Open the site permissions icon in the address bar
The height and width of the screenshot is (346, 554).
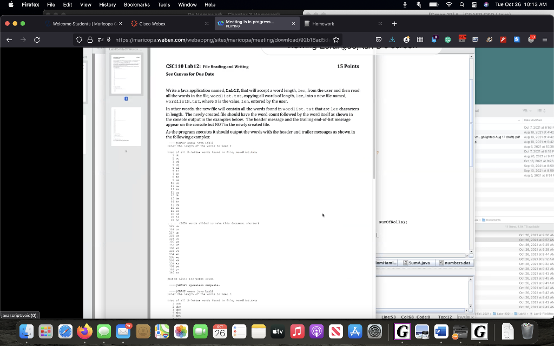[x=101, y=40]
